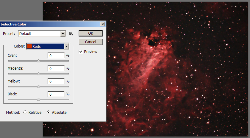
Task: Click the red color swatch beside Reds
Action: 29,46
